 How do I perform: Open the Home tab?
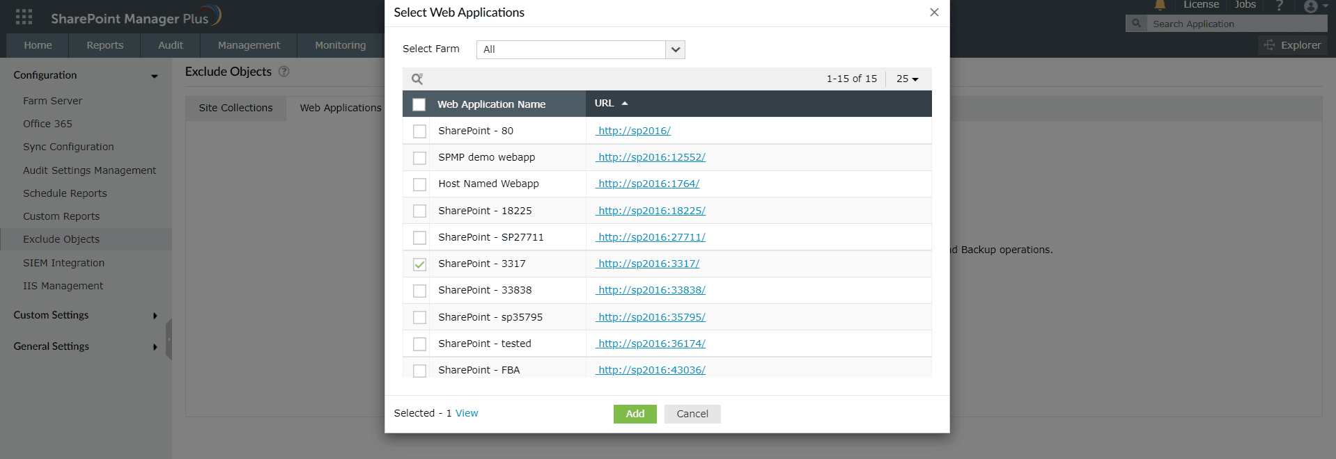click(38, 45)
